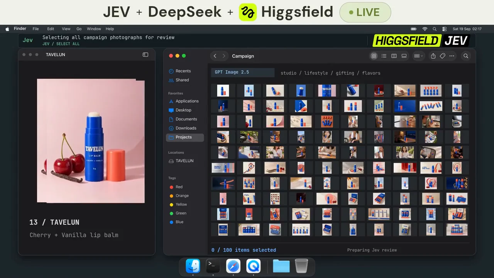Click 'Cherry + Vanilla lip balm' description
The width and height of the screenshot is (494, 278).
pyautogui.click(x=74, y=235)
